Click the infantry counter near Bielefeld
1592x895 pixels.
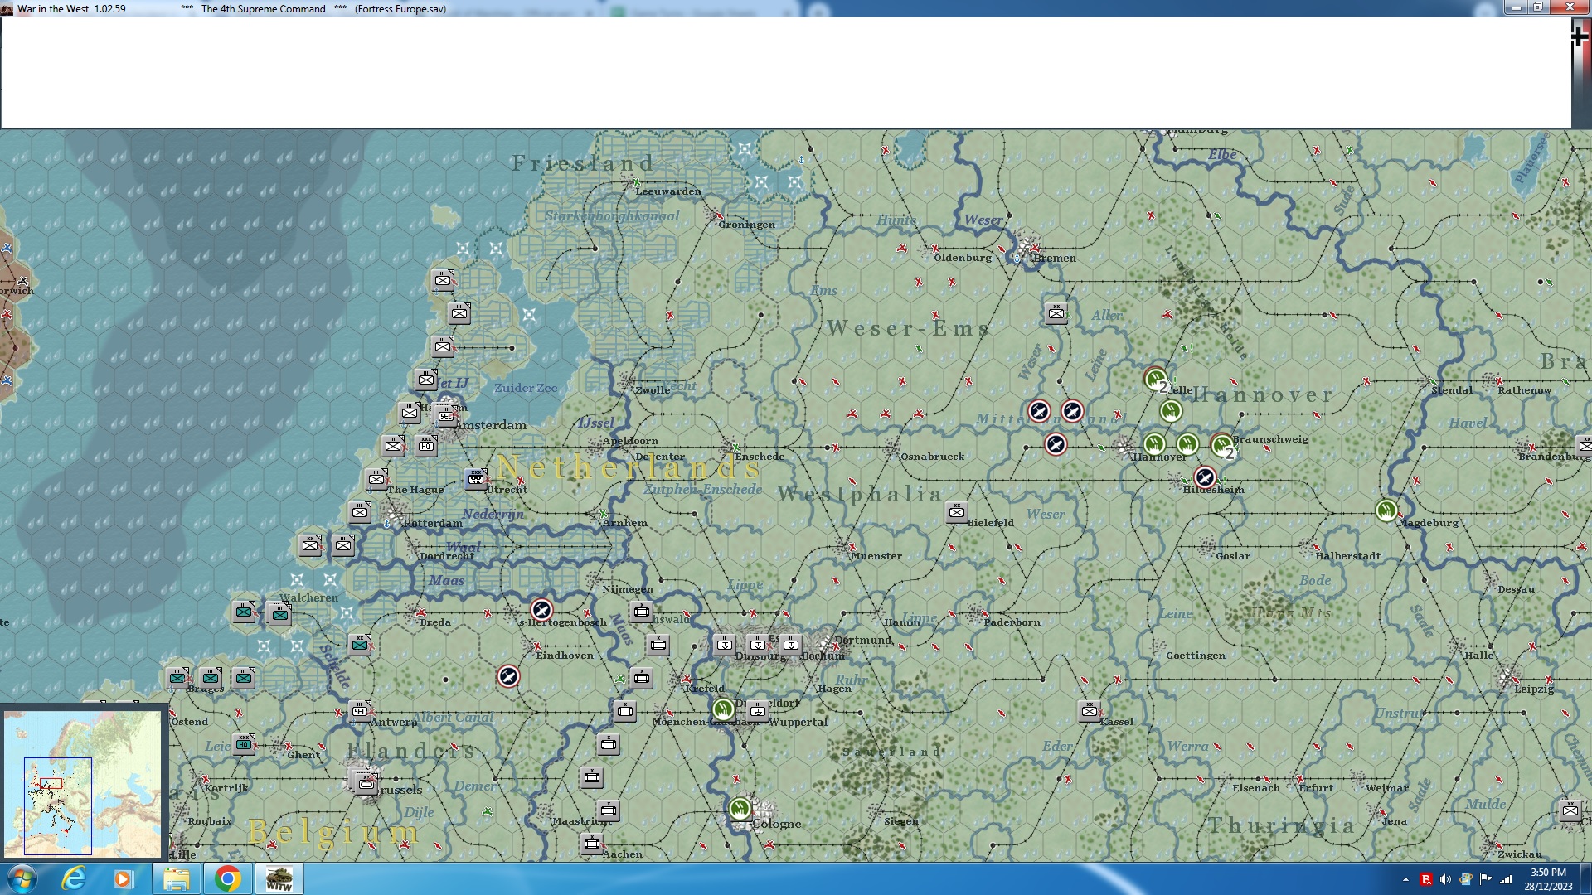coord(956,512)
